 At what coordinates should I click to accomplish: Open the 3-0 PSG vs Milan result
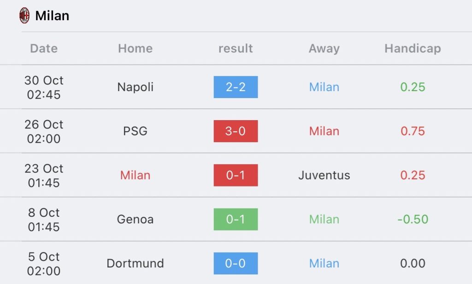tap(236, 131)
